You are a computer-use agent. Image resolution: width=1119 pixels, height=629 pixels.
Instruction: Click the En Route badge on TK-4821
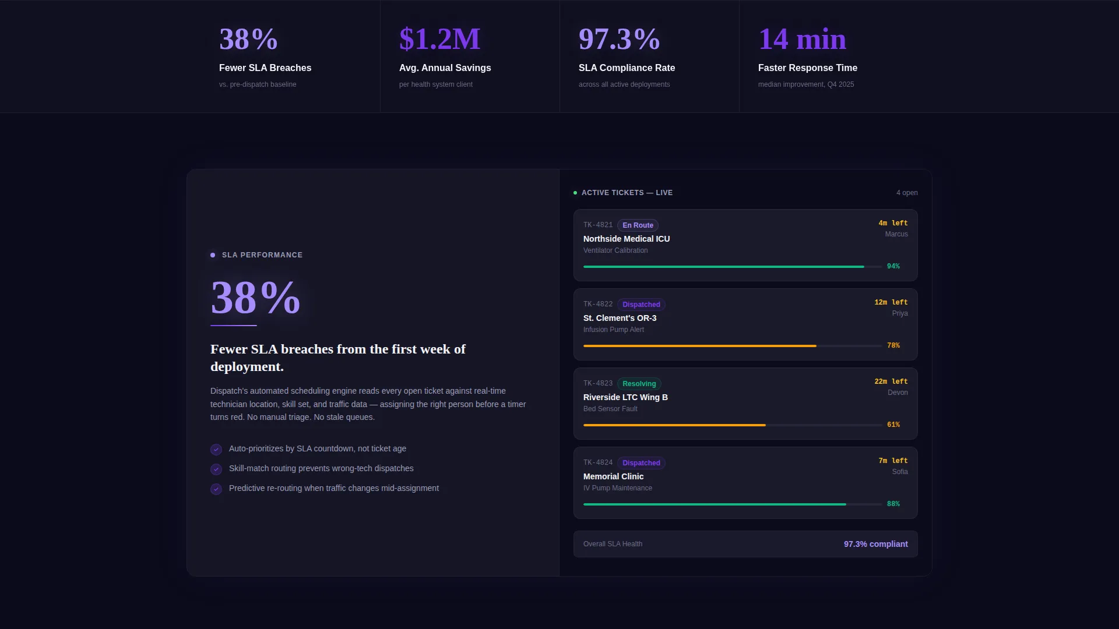(638, 225)
